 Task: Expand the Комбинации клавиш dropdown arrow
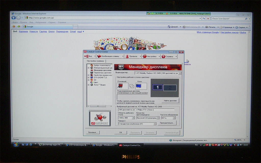(x=123, y=56)
